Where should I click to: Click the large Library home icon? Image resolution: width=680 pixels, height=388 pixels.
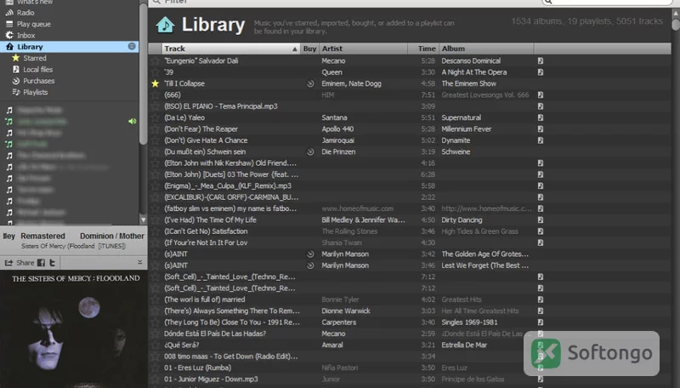point(165,25)
